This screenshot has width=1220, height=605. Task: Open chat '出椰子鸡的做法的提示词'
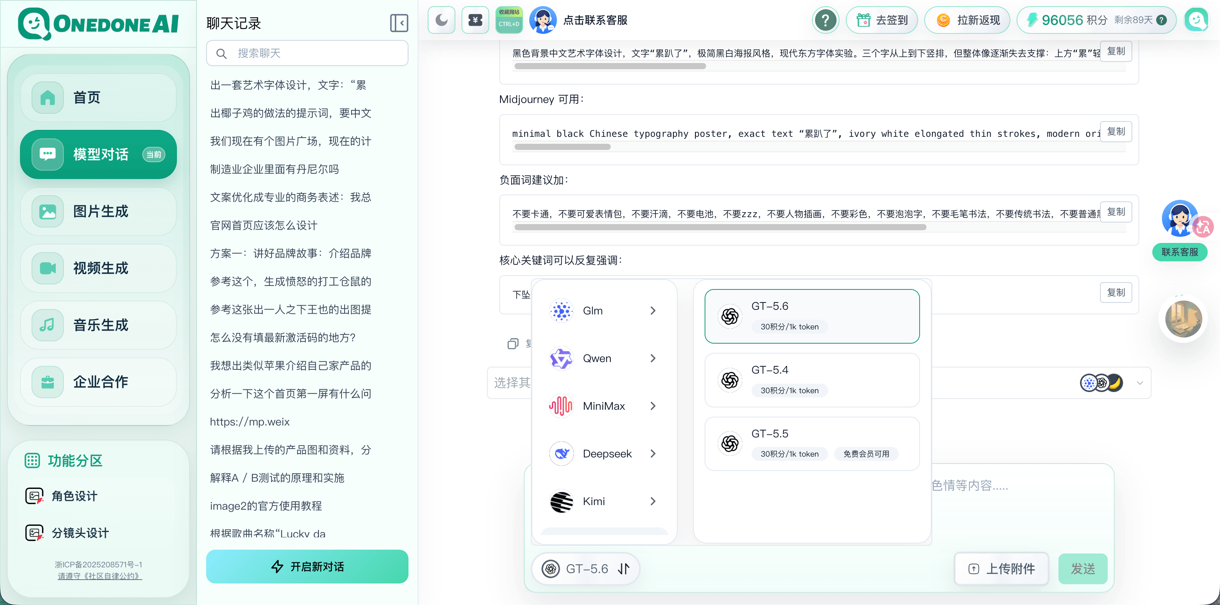click(291, 113)
